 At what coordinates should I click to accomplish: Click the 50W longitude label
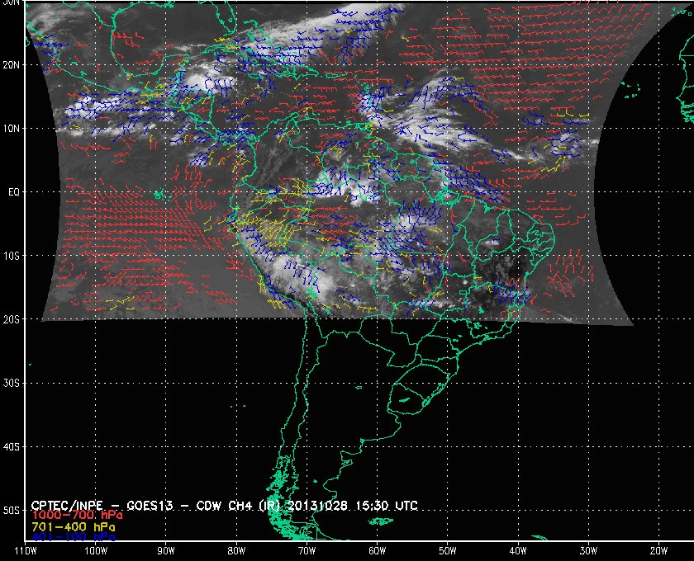448,551
